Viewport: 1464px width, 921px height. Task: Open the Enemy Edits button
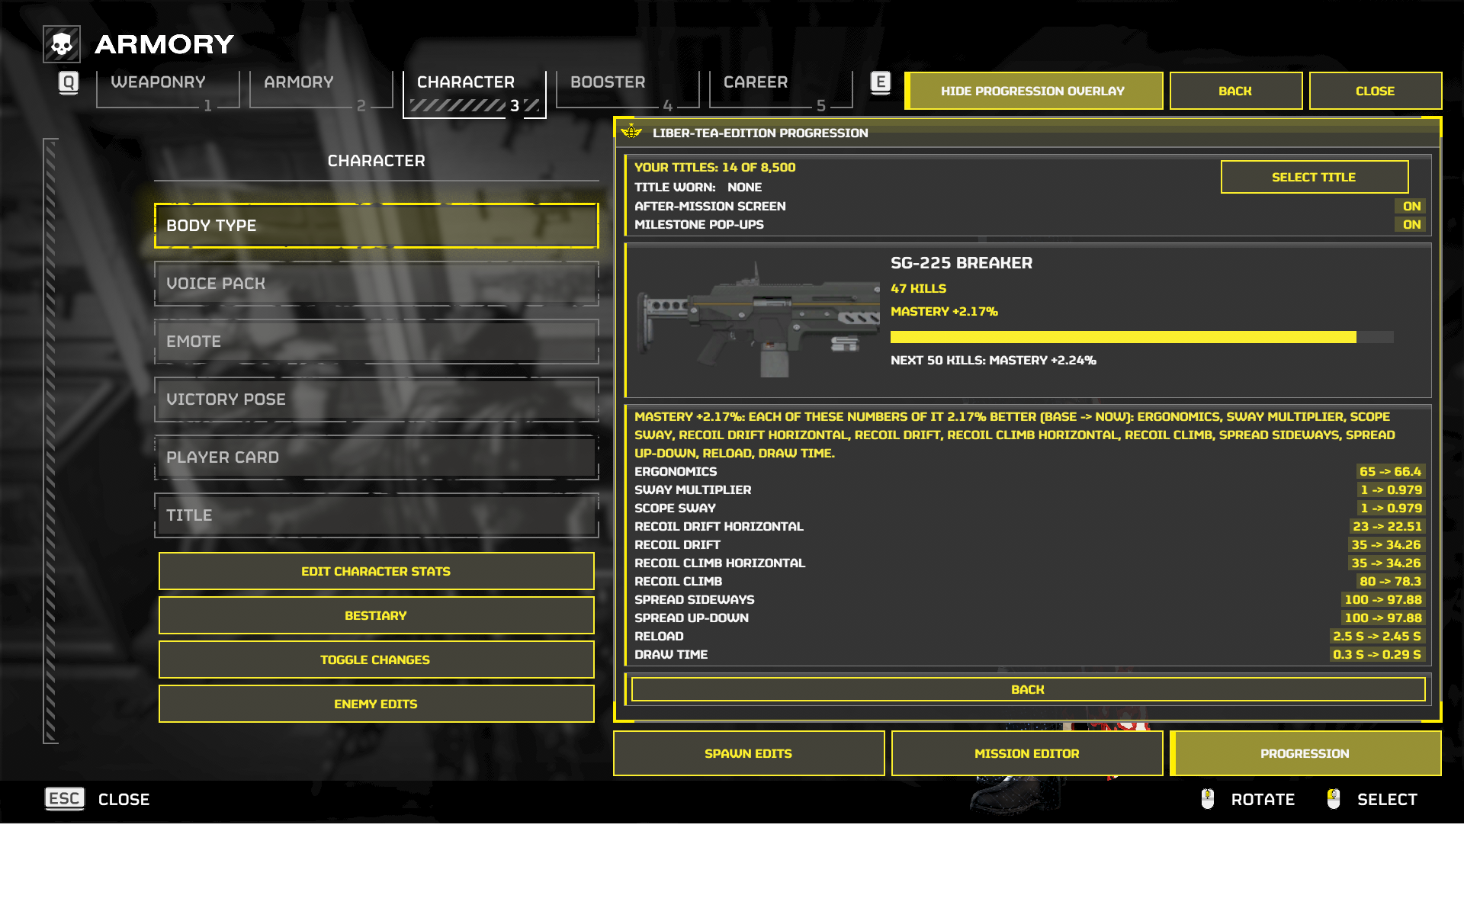click(x=376, y=704)
